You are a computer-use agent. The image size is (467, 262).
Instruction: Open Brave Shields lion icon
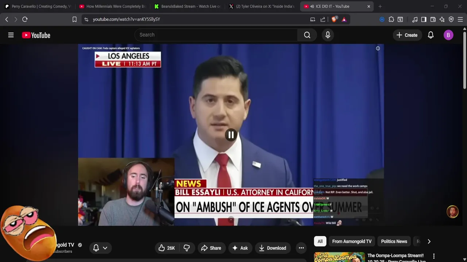[334, 19]
